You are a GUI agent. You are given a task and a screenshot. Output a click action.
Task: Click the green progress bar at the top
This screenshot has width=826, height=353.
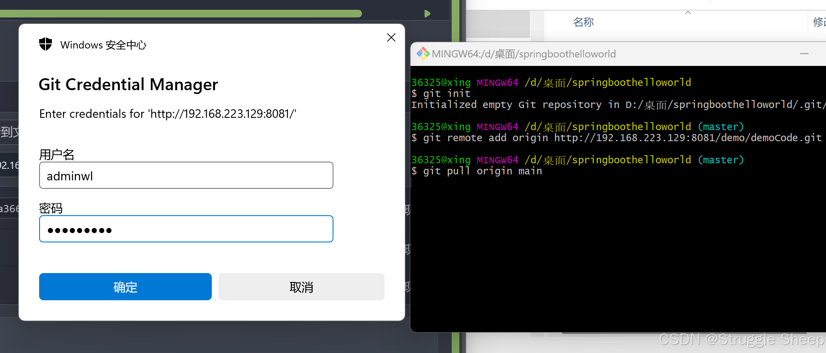click(x=181, y=14)
